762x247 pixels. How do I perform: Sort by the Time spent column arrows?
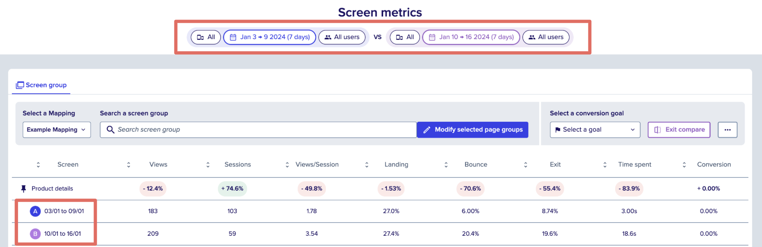tap(605, 165)
